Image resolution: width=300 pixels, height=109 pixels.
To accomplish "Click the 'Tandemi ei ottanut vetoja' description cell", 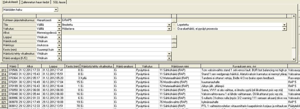I will tap(244, 78).
